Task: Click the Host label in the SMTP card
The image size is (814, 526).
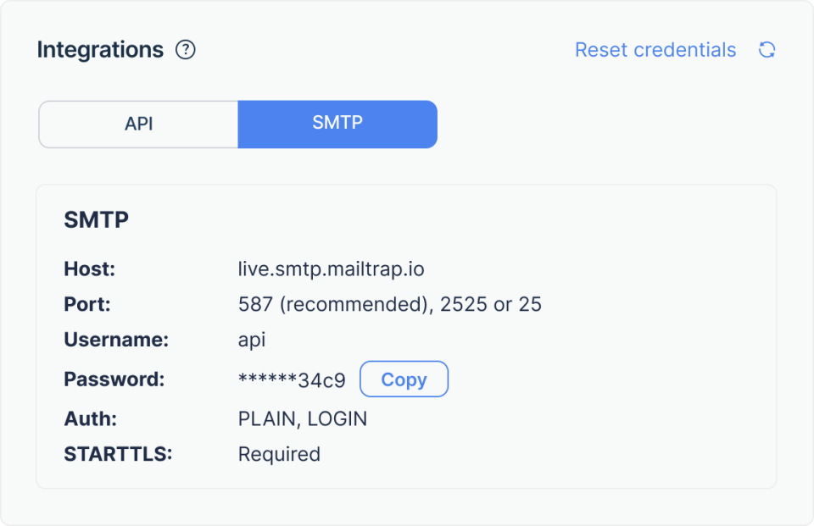Action: coord(88,269)
